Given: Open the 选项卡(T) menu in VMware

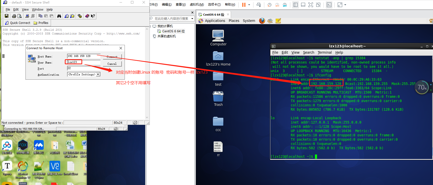Looking at the screenshot, I should [214, 5].
